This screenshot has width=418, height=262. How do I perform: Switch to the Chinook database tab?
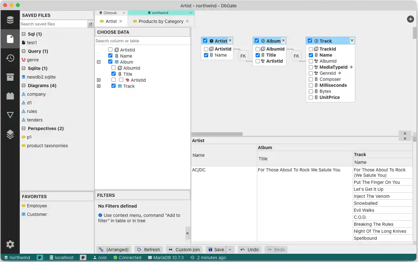click(x=110, y=13)
